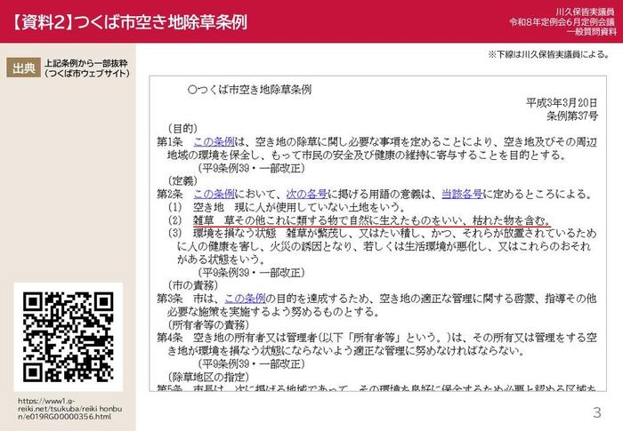Screen dimensions: 623x431
Task: Click the (市の責務) heading
Action: coord(193,285)
